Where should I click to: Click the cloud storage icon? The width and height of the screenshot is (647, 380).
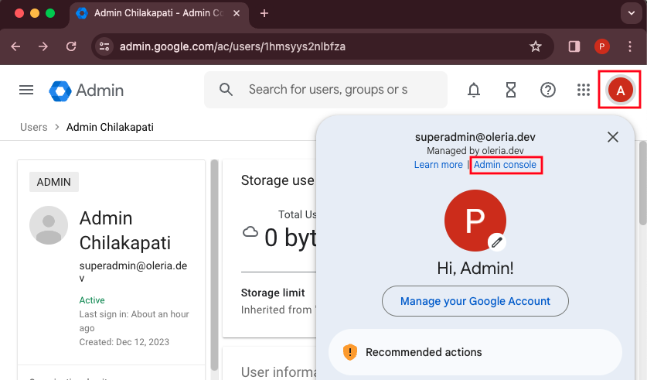tap(250, 232)
